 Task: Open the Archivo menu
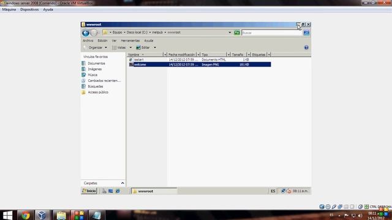88,40
